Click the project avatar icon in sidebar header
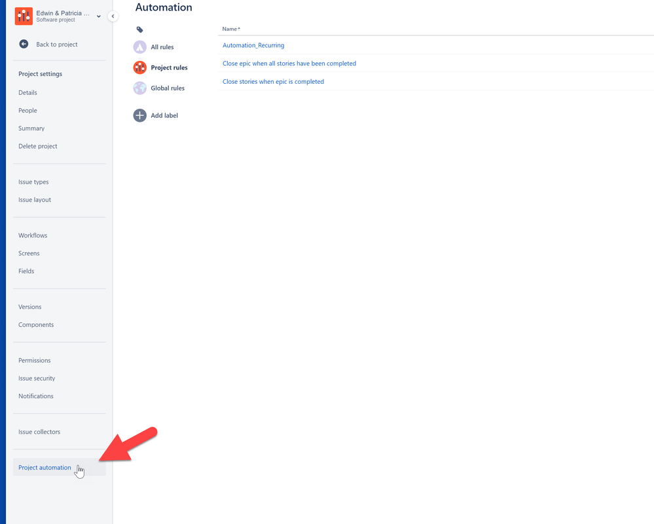Viewport: 654px width, 524px height. point(24,16)
